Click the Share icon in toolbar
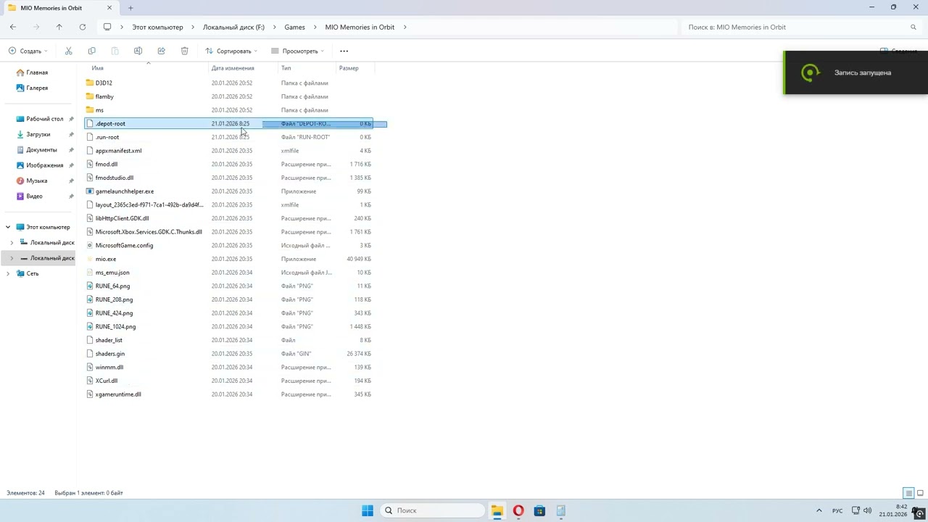 161,51
